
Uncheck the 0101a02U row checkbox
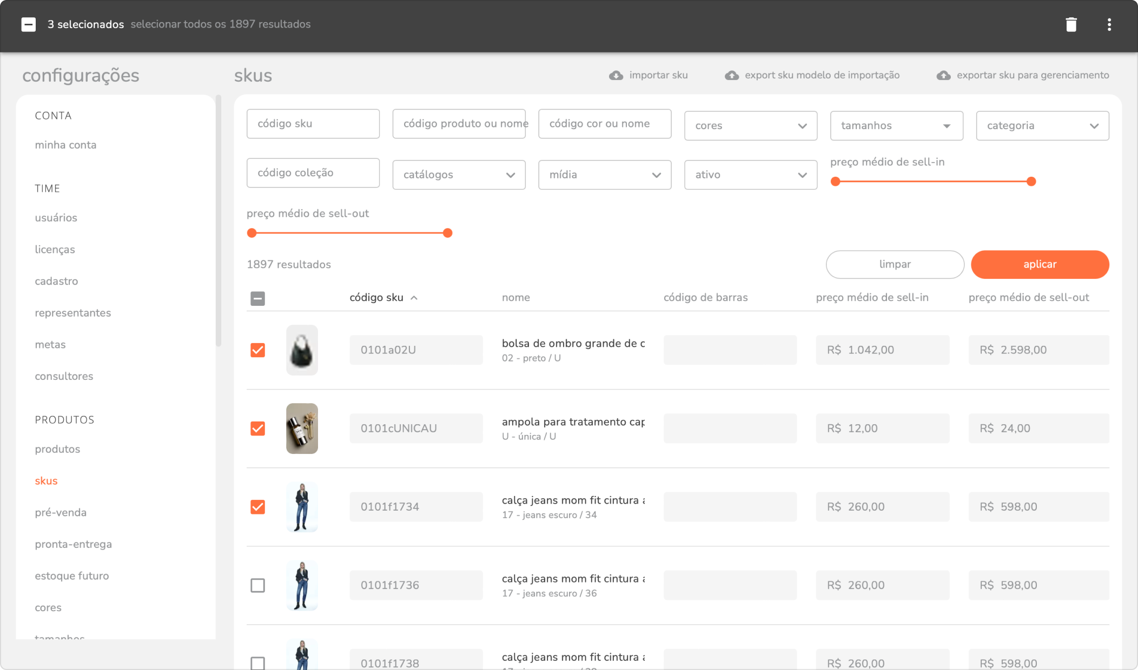pos(257,350)
